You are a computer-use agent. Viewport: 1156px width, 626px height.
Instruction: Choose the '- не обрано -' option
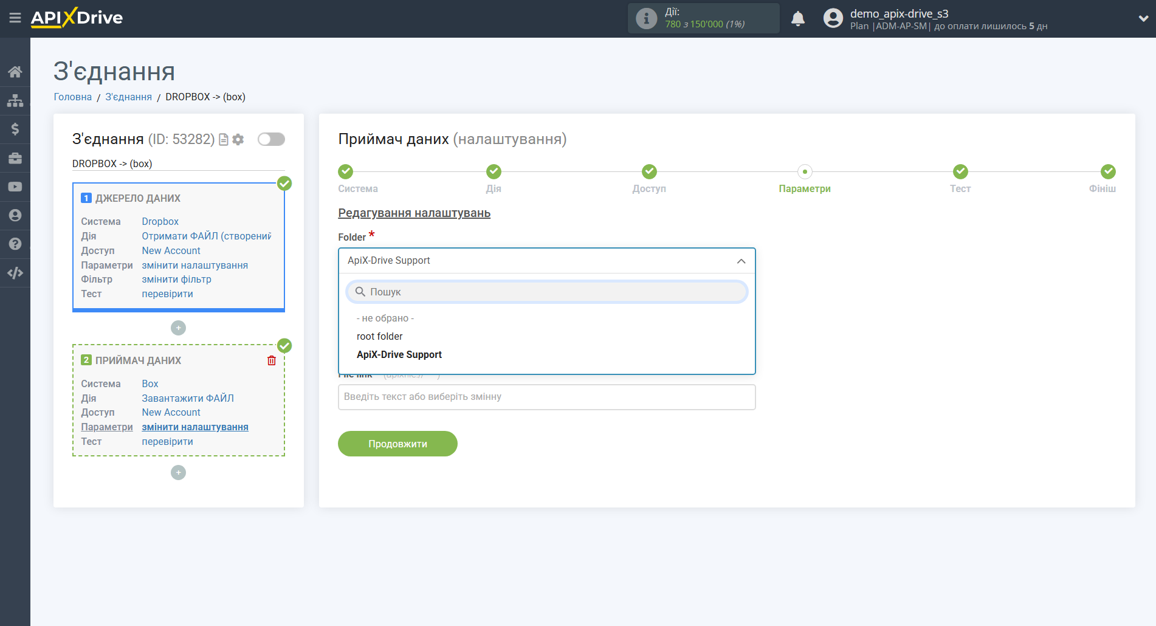[385, 318]
